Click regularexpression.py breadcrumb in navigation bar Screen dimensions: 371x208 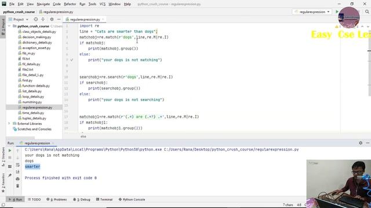56,12
